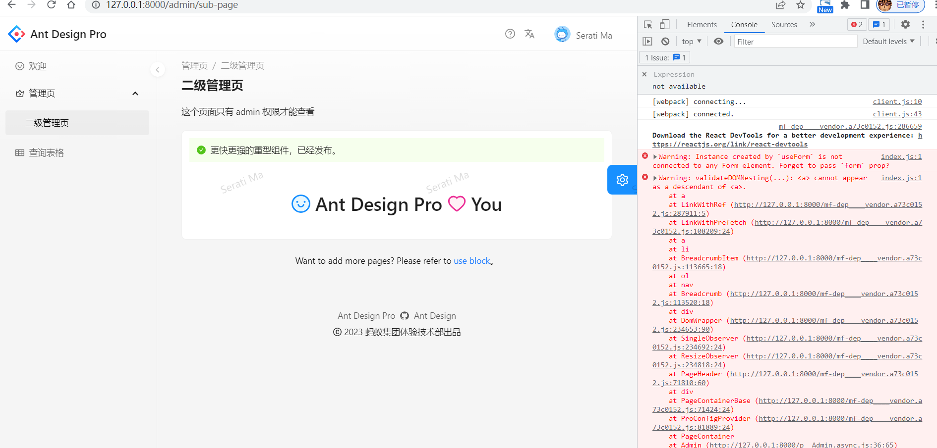
Task: Click the eye icon to create live expression
Action: tap(718, 41)
